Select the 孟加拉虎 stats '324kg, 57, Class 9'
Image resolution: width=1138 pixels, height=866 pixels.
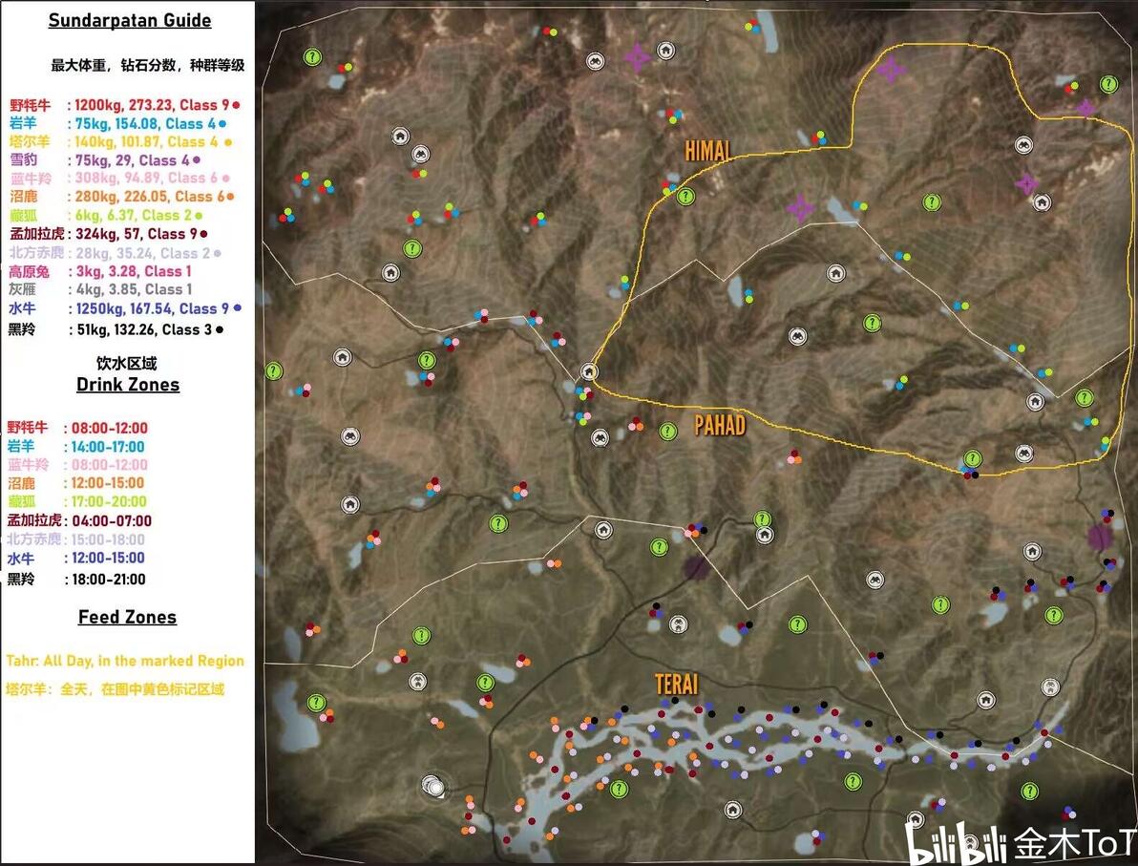pos(137,235)
